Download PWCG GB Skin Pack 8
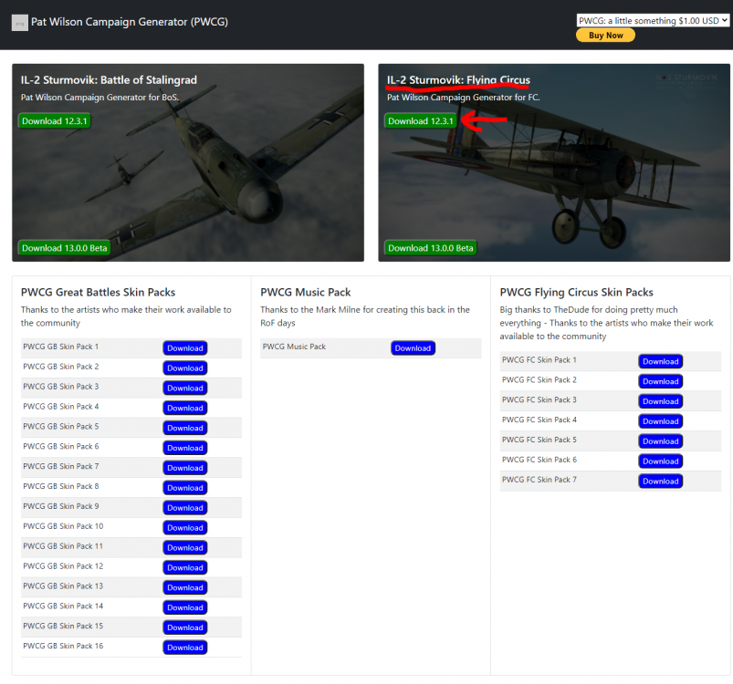The image size is (733, 684). pyautogui.click(x=185, y=488)
